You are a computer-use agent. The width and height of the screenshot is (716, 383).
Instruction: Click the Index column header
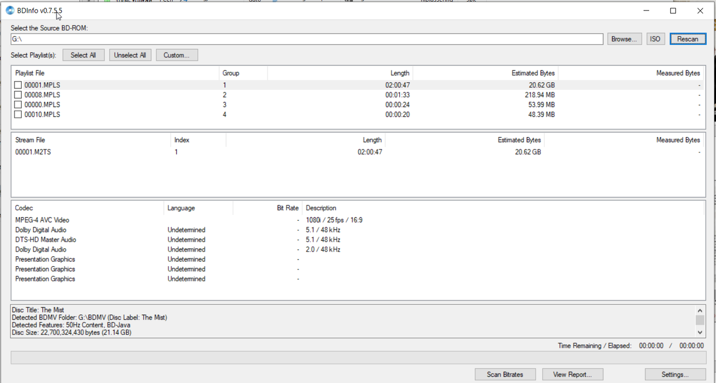(x=198, y=140)
